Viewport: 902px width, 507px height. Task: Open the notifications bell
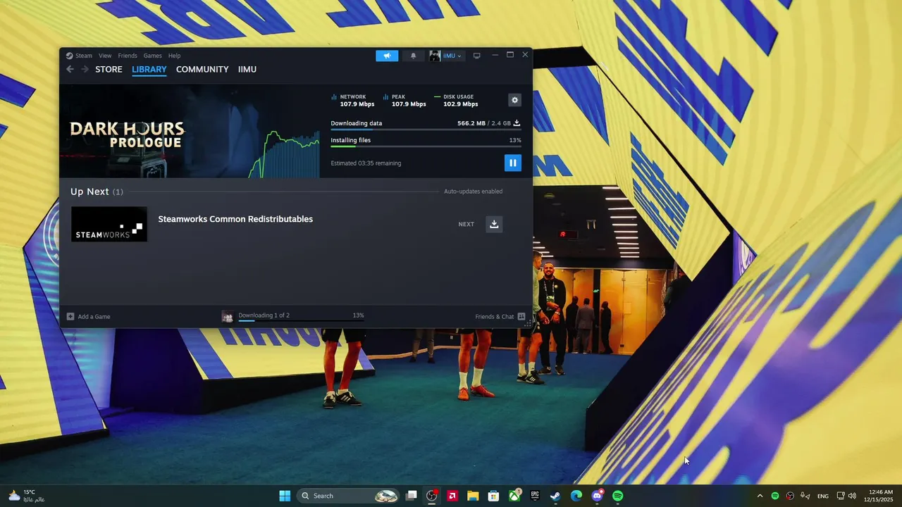[x=413, y=56]
